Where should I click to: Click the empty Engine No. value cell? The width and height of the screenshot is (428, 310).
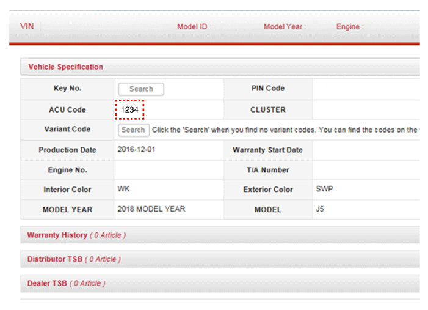pos(169,170)
